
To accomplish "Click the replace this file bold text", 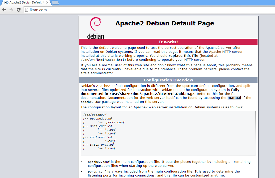I will 183,56.
